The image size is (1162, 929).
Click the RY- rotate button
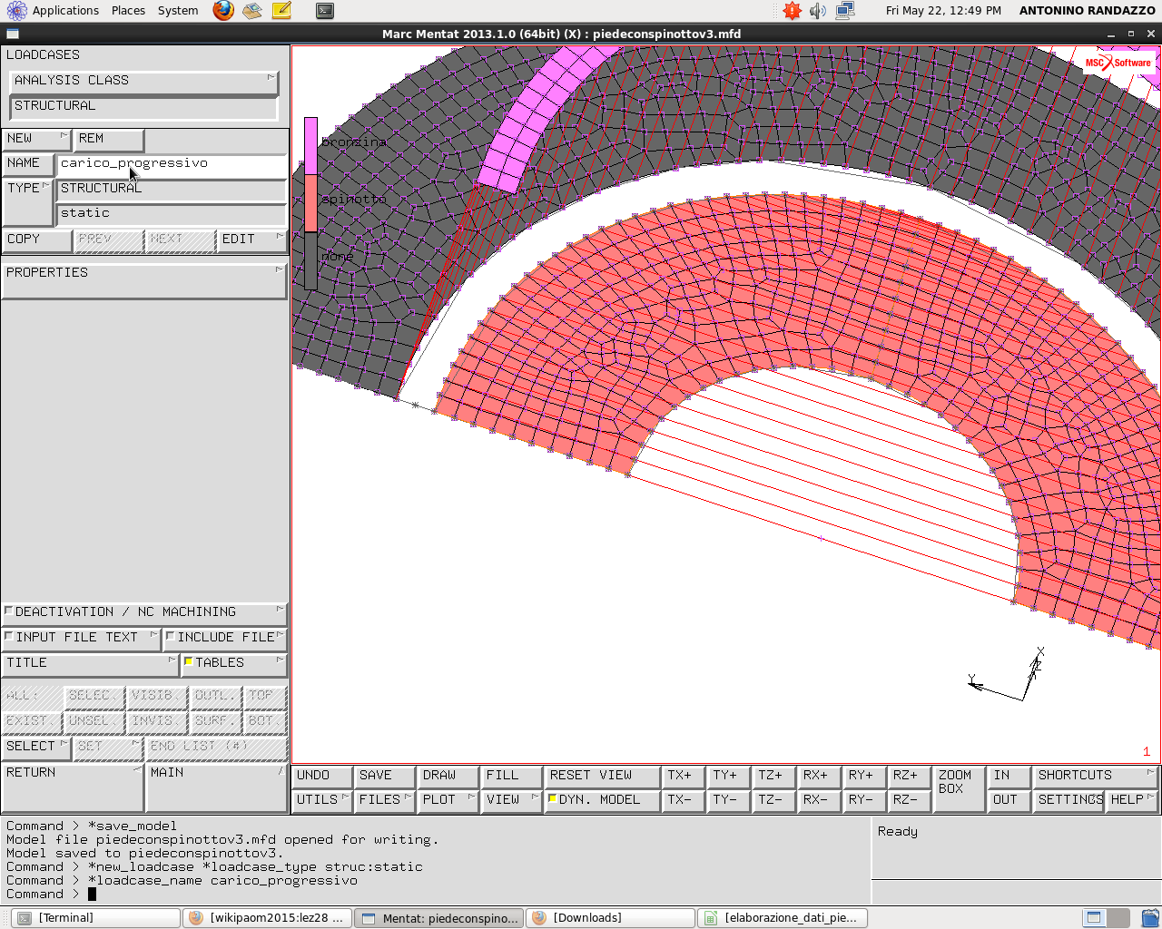click(x=864, y=800)
